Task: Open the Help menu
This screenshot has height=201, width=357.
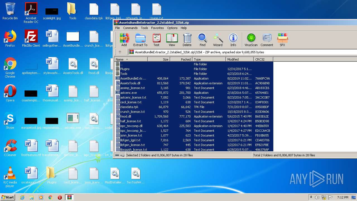Action: 184,28
